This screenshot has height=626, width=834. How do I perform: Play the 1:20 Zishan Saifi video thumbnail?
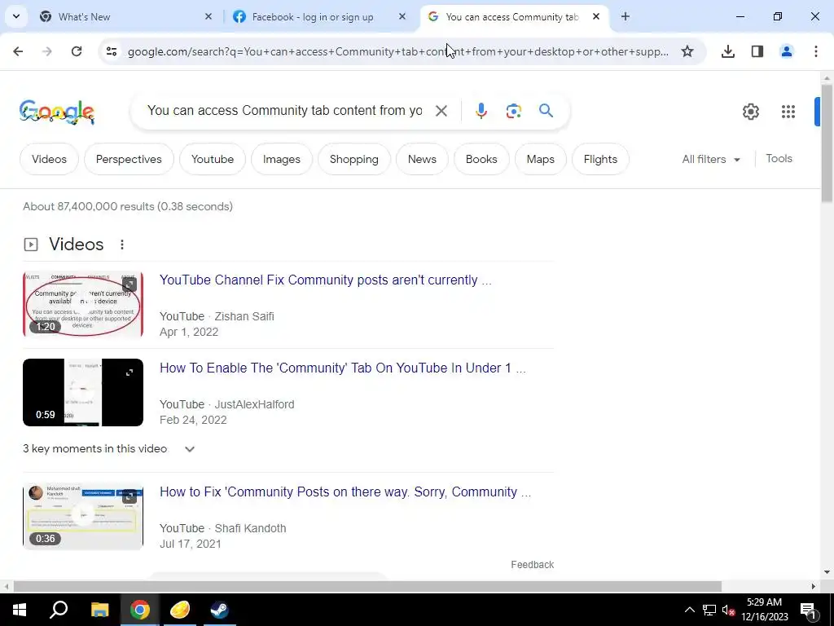pyautogui.click(x=83, y=304)
